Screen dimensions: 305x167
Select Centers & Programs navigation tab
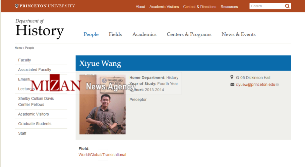pos(189,34)
